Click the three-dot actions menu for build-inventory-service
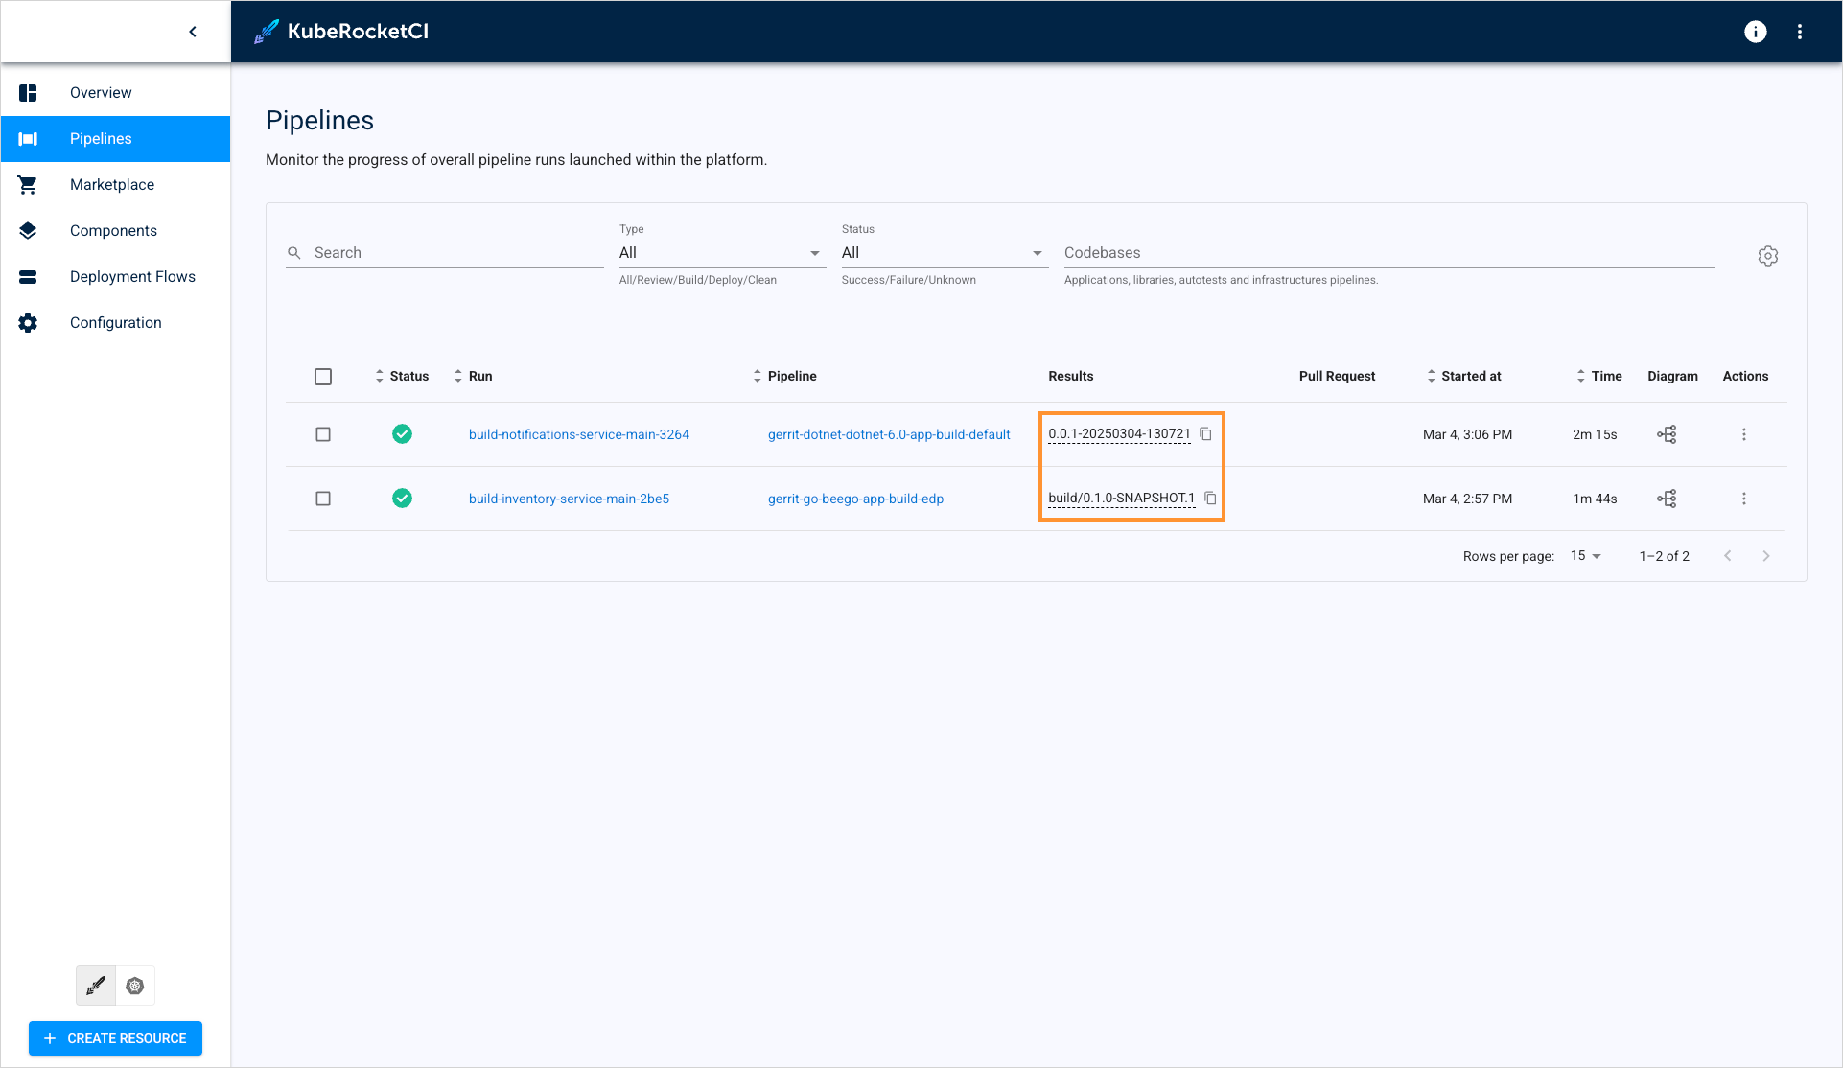The image size is (1843, 1068). click(x=1745, y=499)
